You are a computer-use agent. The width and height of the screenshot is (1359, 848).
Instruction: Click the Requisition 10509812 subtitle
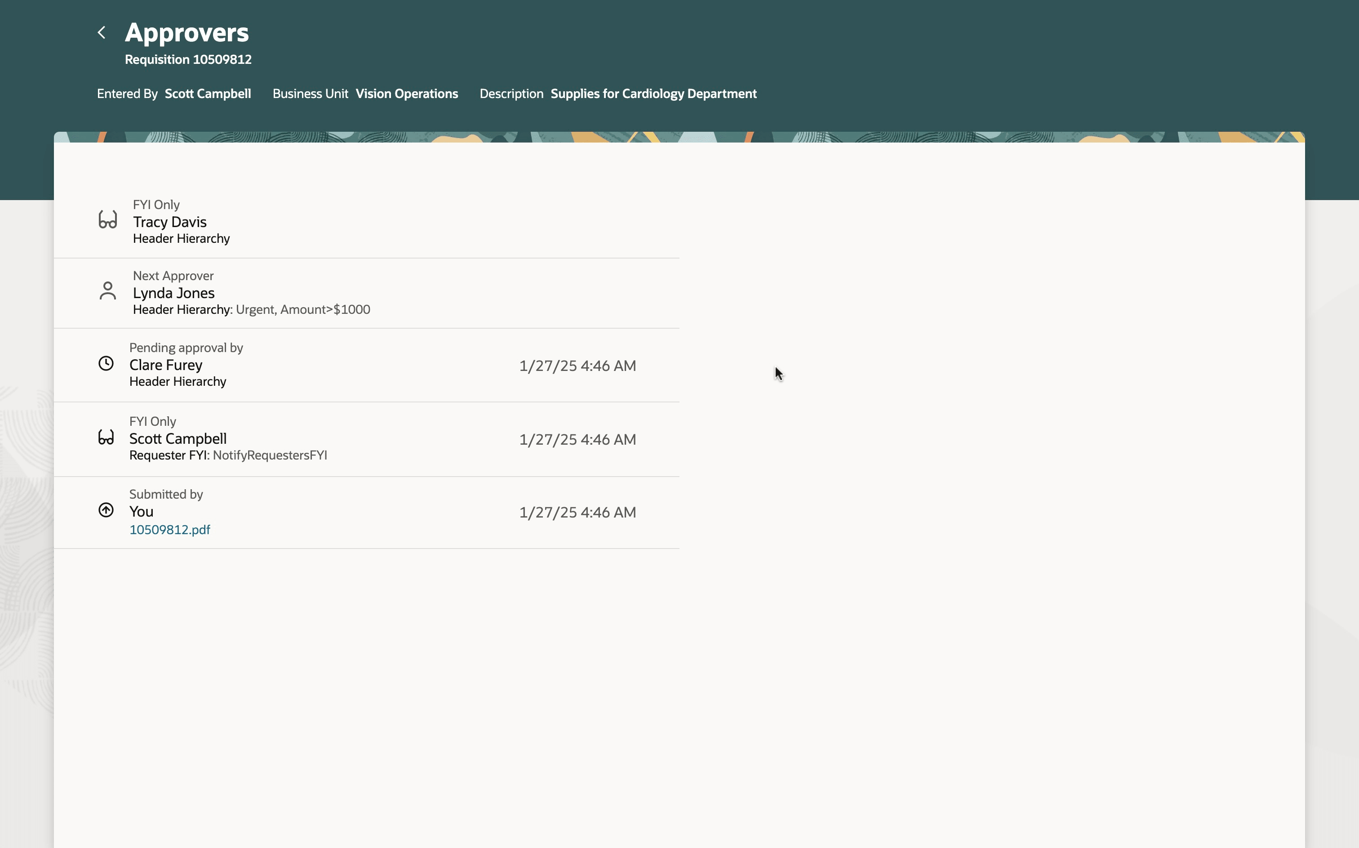pyautogui.click(x=188, y=59)
